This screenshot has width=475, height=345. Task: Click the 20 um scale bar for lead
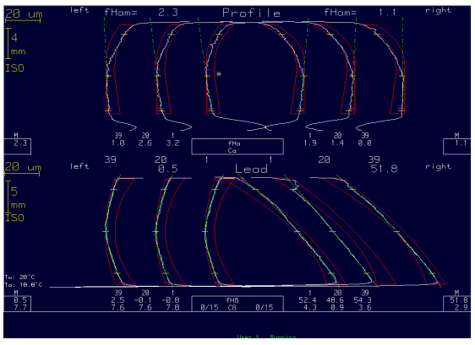pos(23,170)
